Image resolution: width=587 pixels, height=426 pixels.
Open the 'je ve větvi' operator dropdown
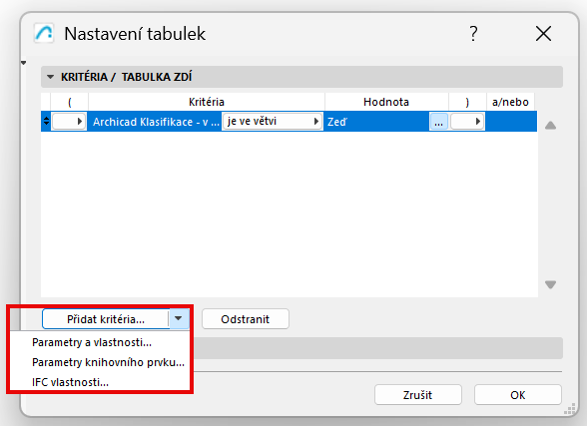point(273,121)
